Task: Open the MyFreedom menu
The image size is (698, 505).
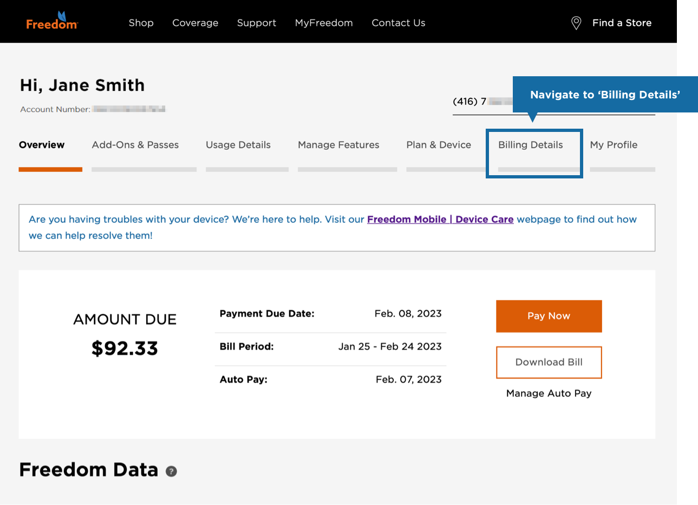Action: point(324,23)
